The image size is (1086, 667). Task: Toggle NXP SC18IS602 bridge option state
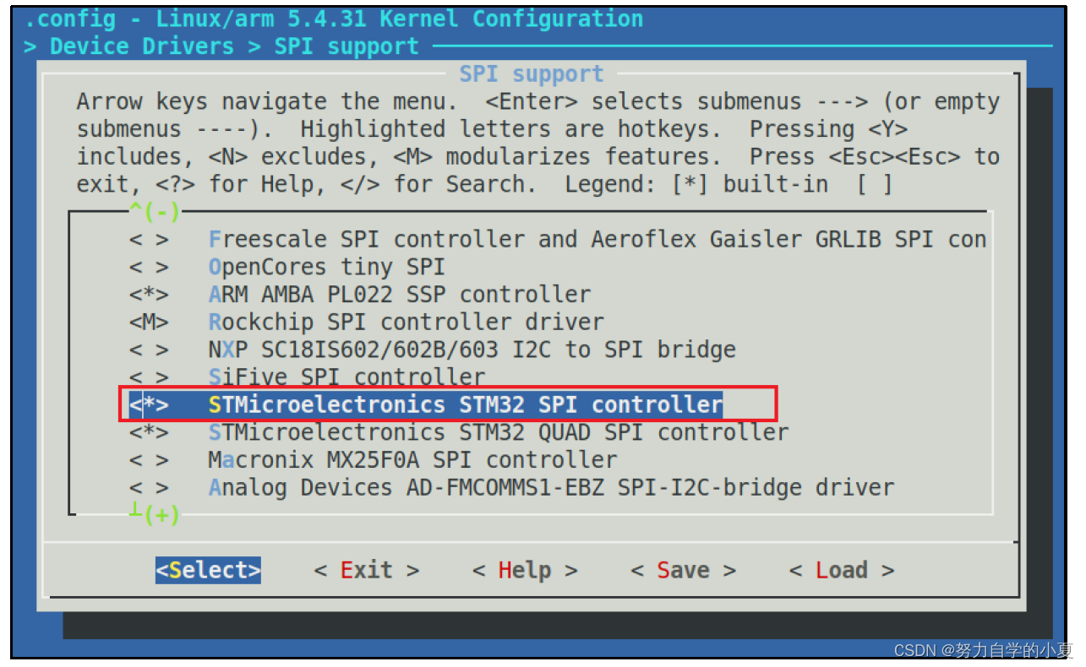pos(149,350)
